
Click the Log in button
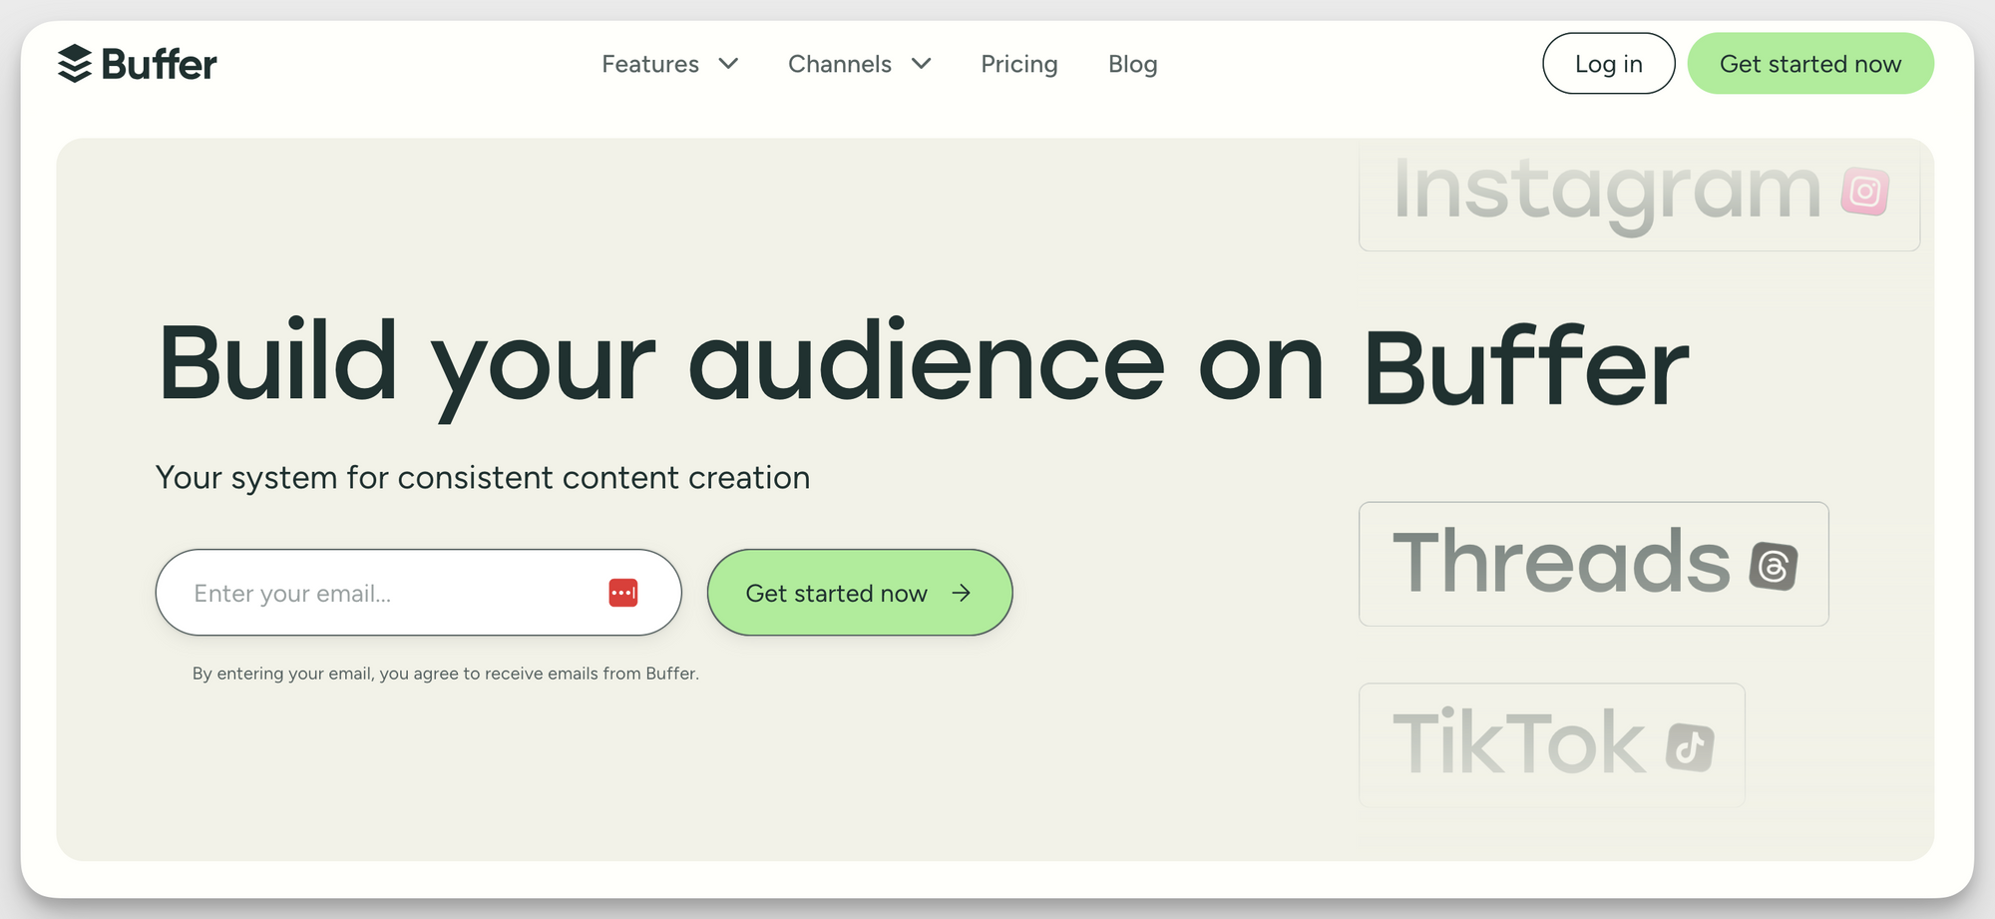[1608, 64]
